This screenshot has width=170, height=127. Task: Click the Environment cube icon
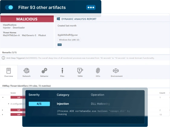tap(116, 71)
